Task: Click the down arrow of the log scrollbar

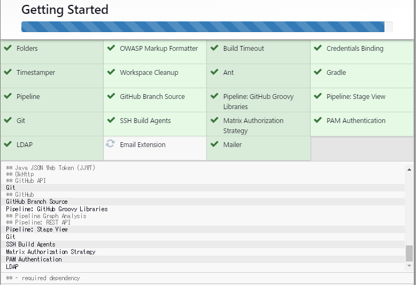Action: (x=409, y=266)
